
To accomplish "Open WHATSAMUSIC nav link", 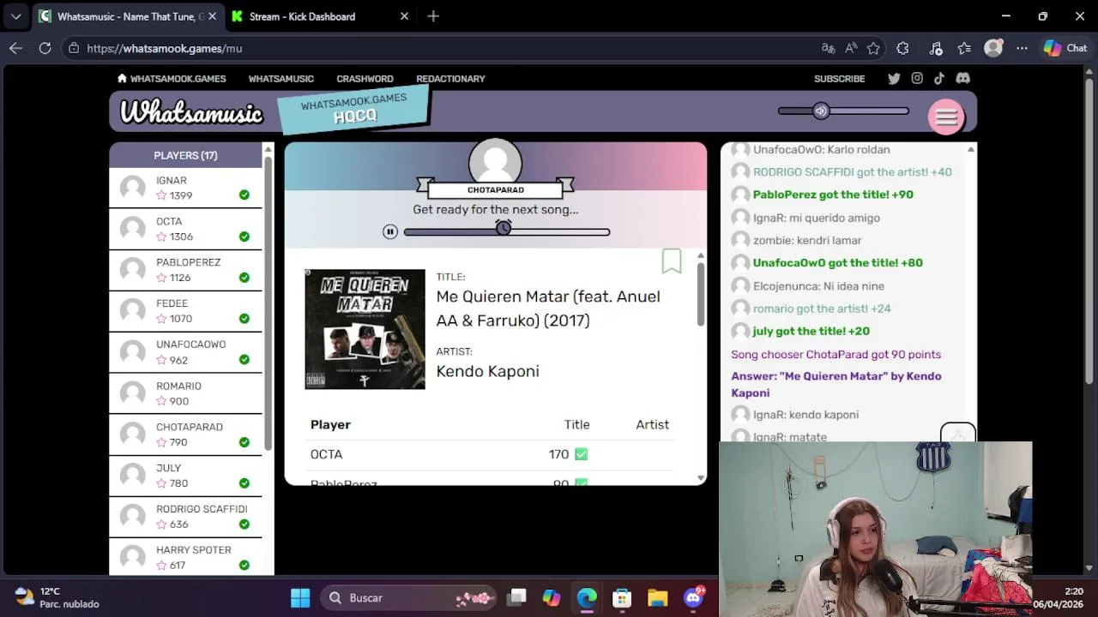I will click(x=281, y=78).
